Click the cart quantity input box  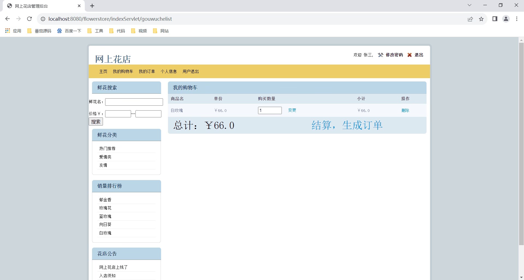click(270, 110)
